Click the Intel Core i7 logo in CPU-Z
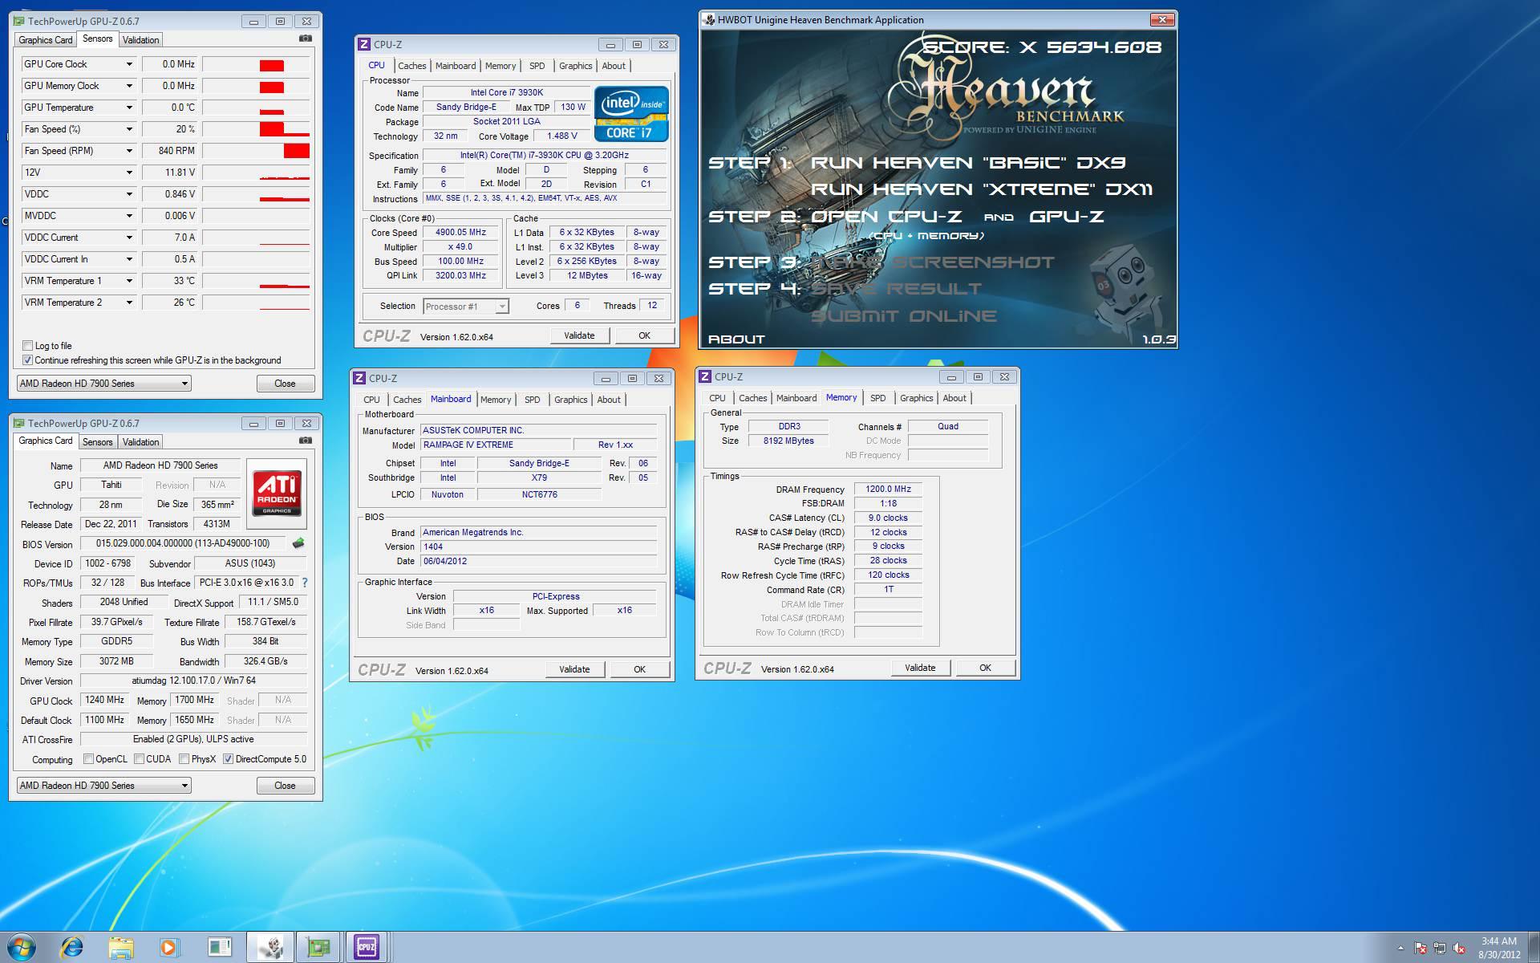This screenshot has height=963, width=1540. pyautogui.click(x=631, y=114)
